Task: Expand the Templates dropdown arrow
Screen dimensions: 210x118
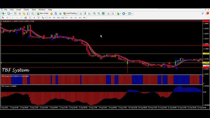Action: (132, 13)
